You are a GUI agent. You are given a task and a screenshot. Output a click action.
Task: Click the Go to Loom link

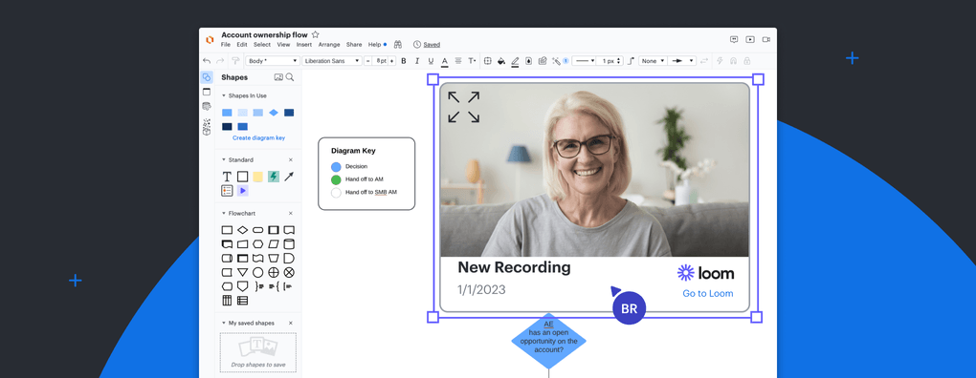coord(708,294)
